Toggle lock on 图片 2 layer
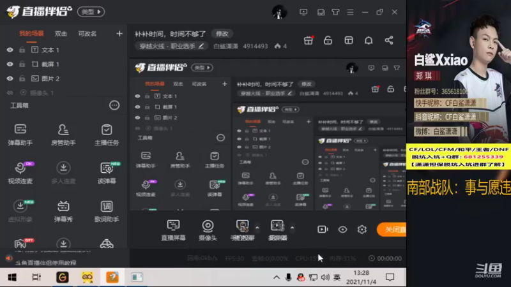The image size is (511, 287). (22, 78)
